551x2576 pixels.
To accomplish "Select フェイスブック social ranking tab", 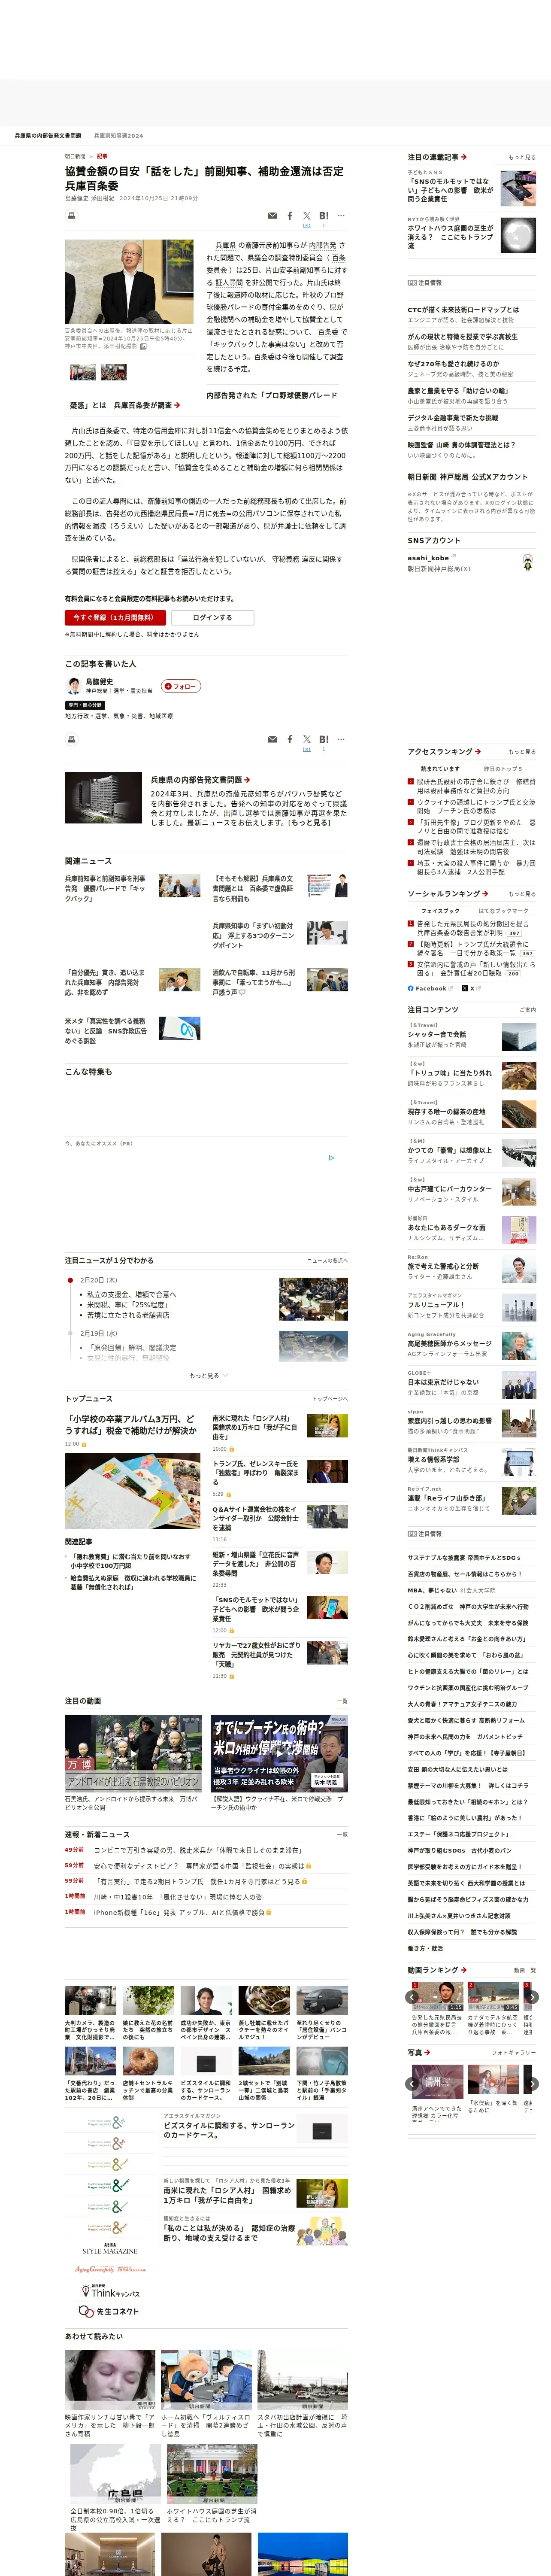I will 440,910.
